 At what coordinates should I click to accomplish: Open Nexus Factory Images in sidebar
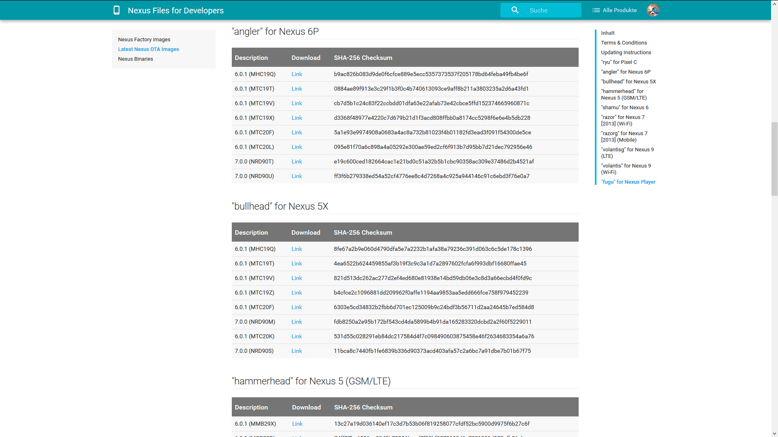coord(144,39)
